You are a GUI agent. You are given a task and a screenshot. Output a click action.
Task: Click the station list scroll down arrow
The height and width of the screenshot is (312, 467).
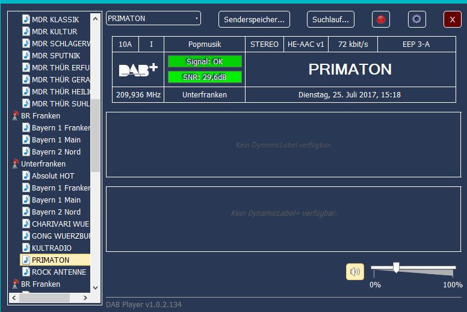pyautogui.click(x=96, y=289)
